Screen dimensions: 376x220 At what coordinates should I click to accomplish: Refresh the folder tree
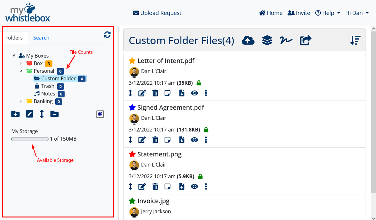pyautogui.click(x=107, y=35)
